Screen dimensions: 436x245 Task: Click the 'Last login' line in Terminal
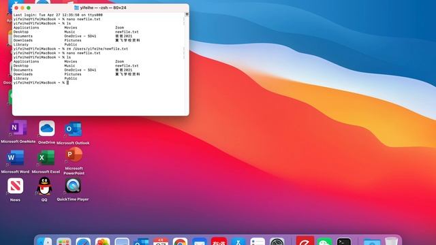click(x=58, y=15)
